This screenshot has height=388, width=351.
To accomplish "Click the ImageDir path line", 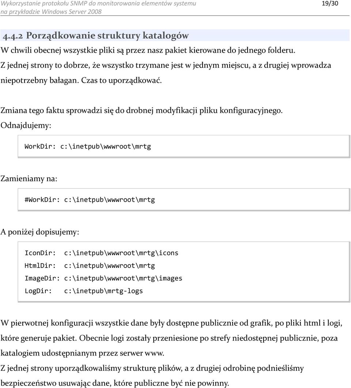I will click(103, 278).
